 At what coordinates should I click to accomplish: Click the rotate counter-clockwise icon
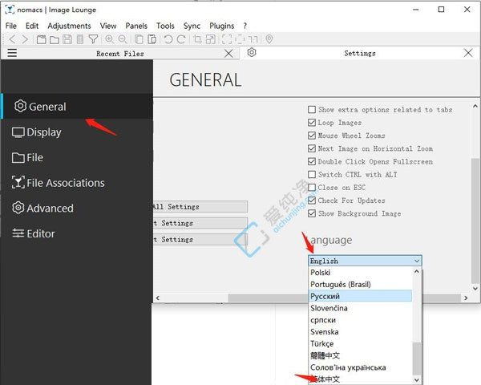168,39
